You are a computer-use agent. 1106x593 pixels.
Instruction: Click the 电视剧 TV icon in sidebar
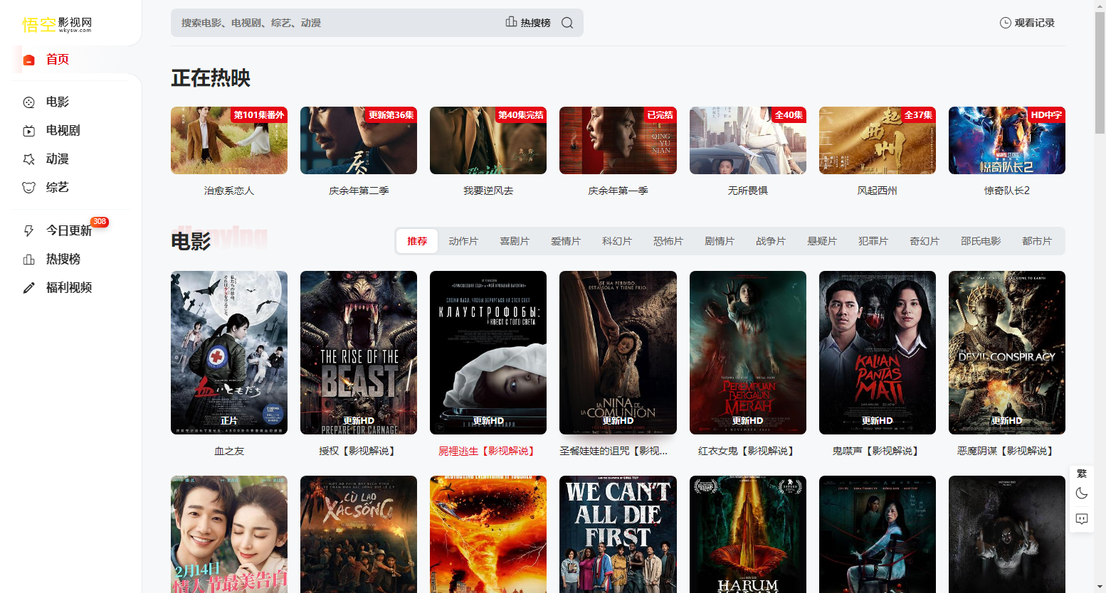[x=29, y=131]
